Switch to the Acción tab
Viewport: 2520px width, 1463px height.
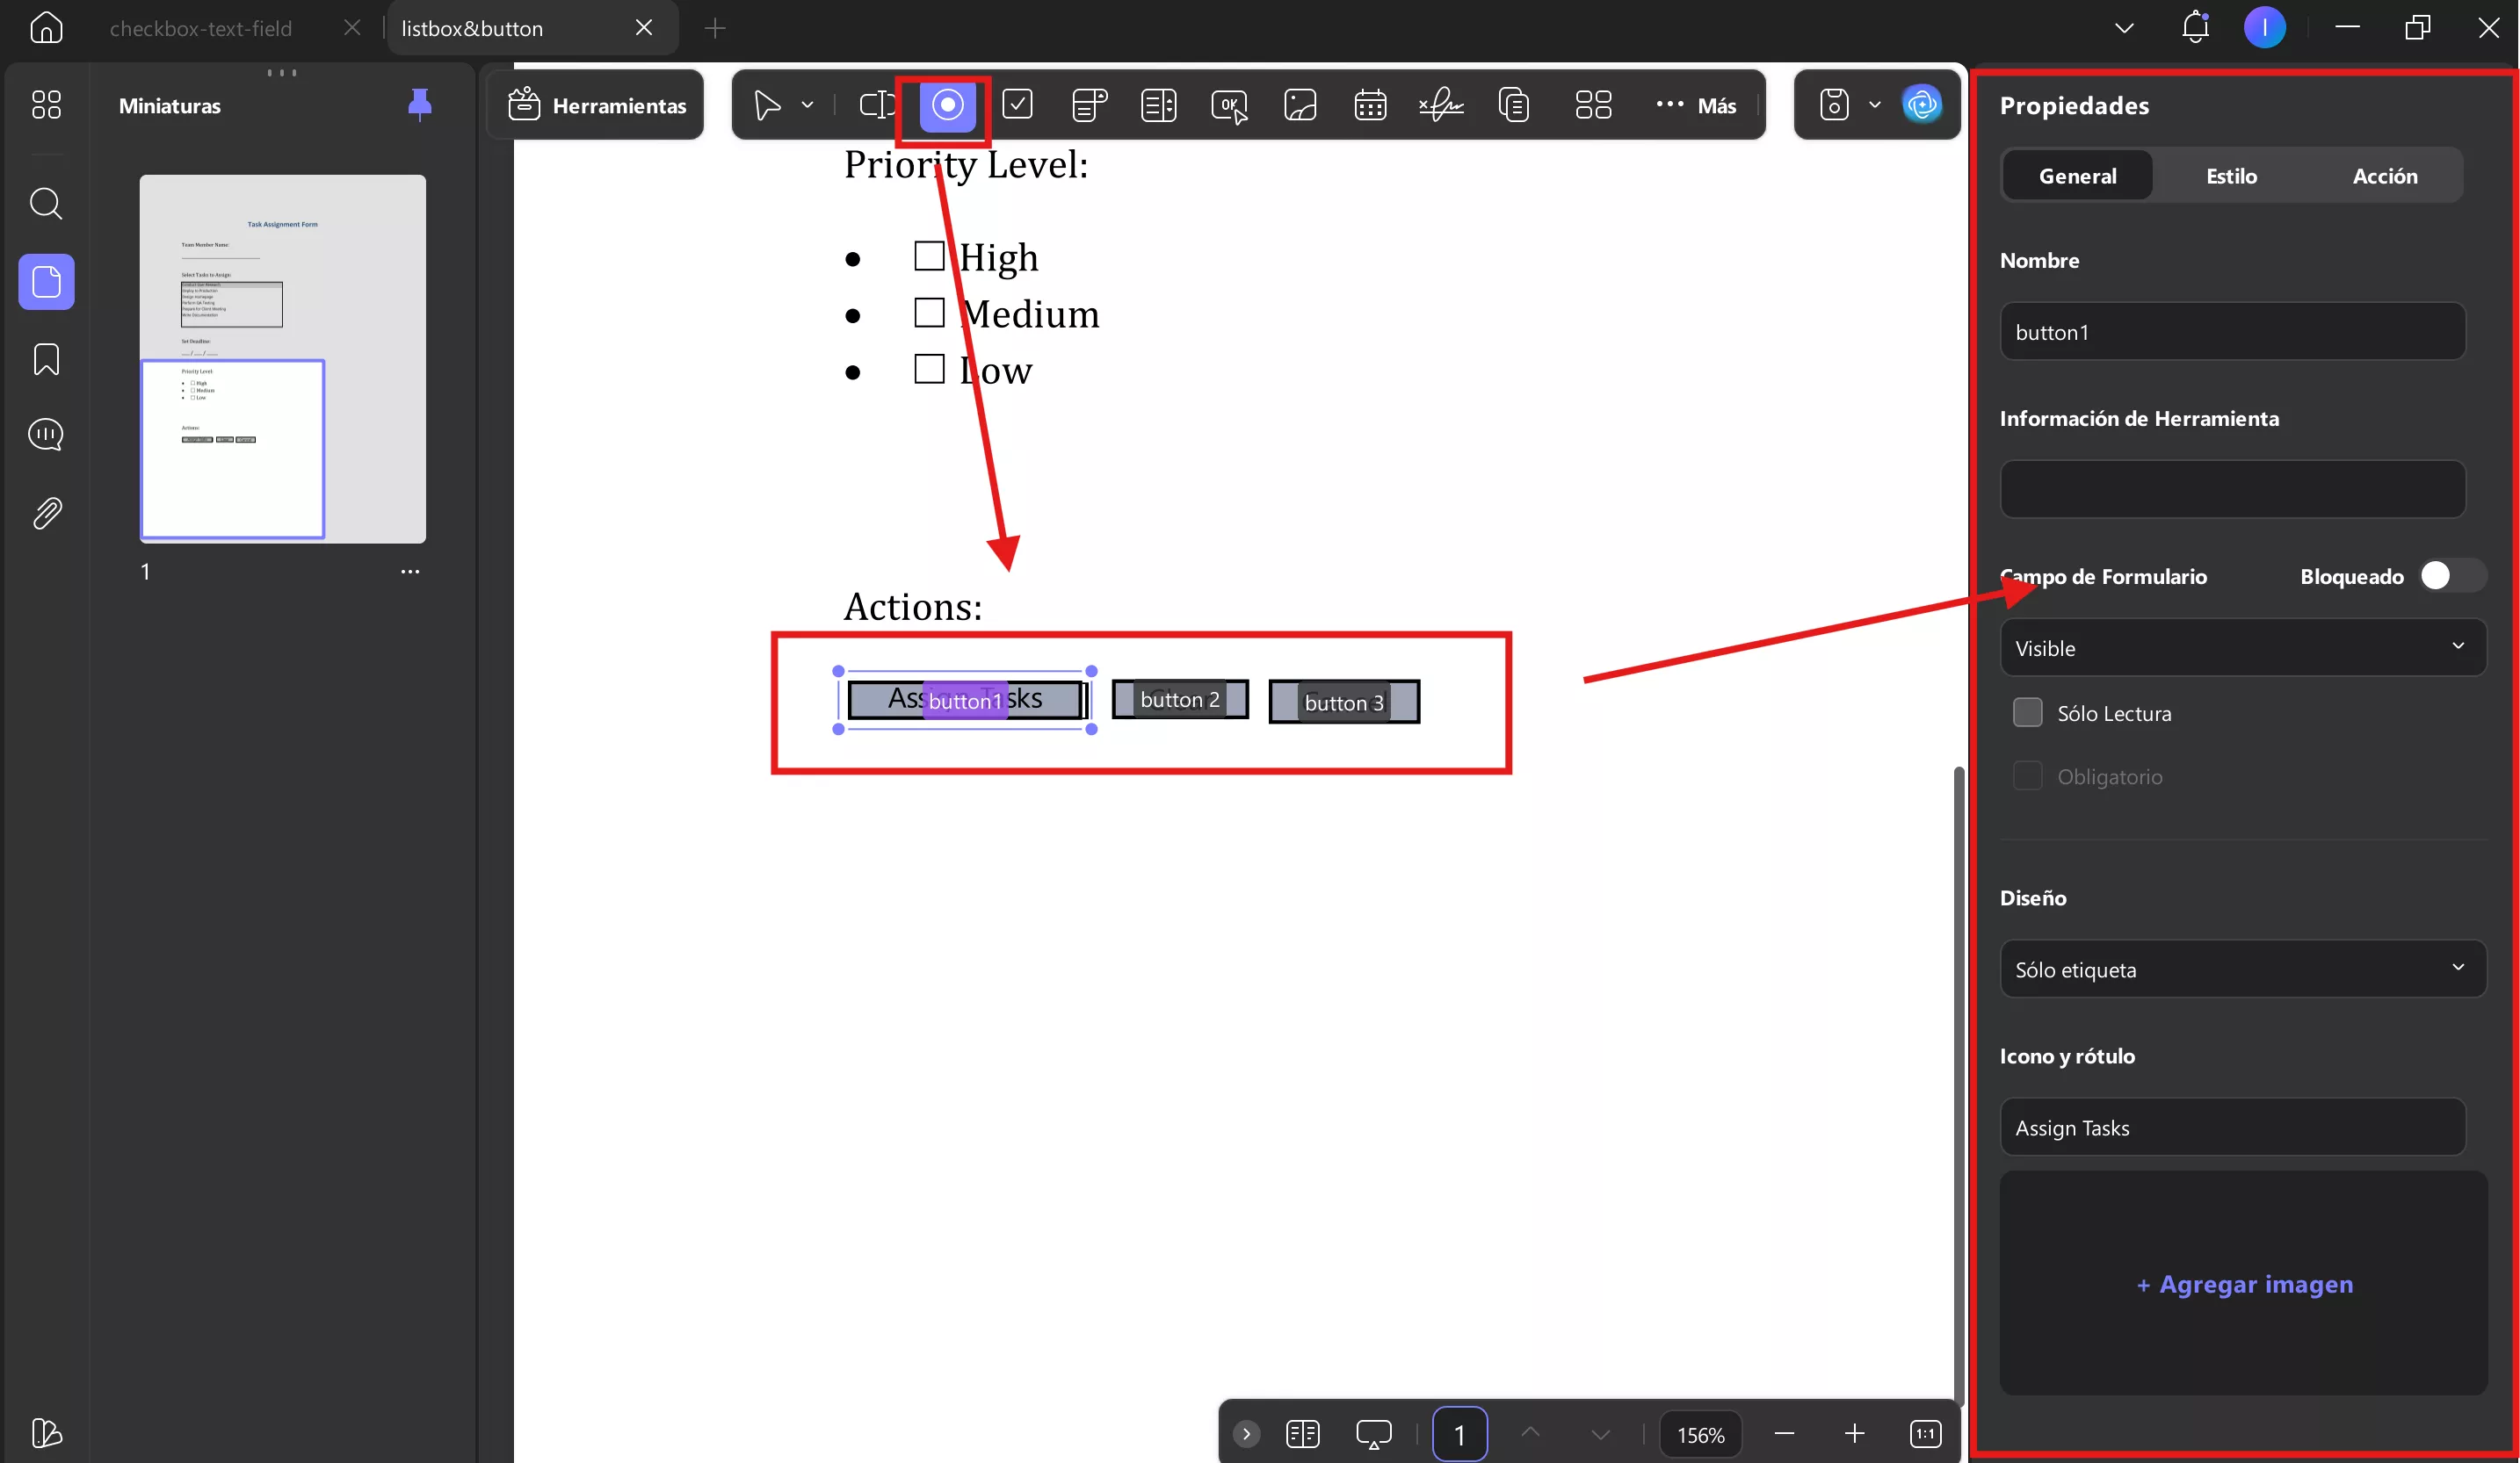point(2384,175)
